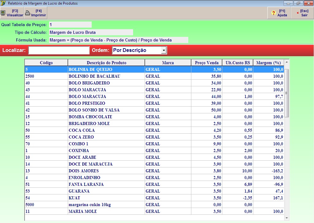Click inside the Localizar search field

59,50
